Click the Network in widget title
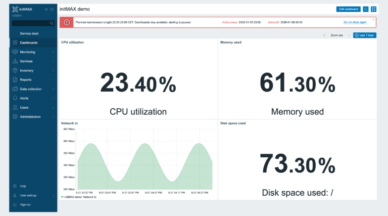 click(x=69, y=123)
